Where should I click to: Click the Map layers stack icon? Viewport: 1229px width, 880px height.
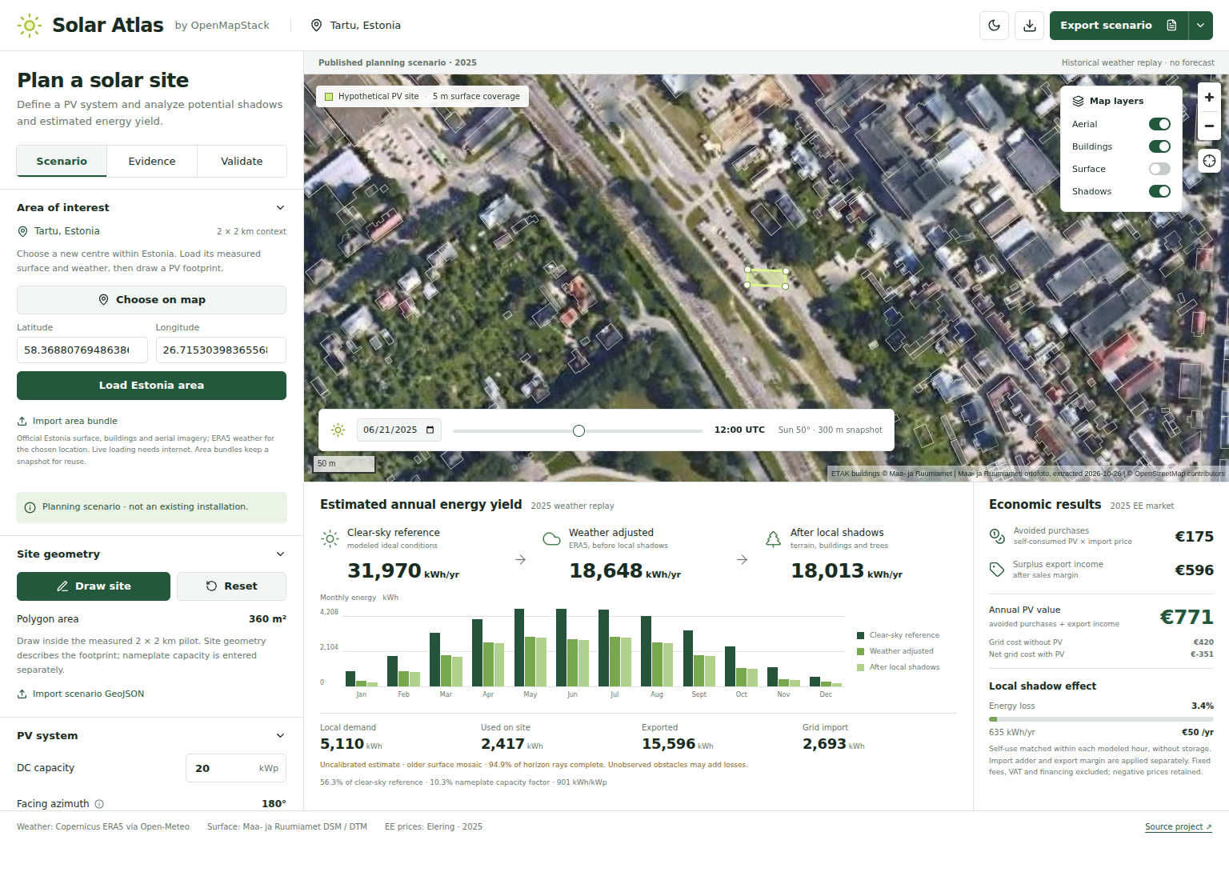[x=1078, y=101]
